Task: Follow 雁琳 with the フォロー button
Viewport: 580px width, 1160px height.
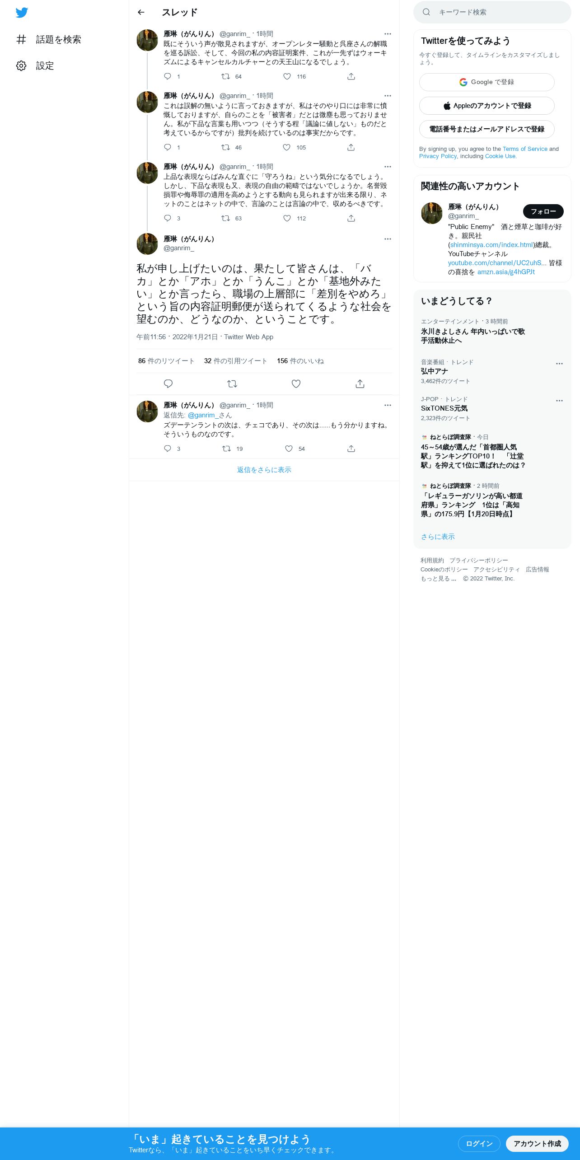Action: click(x=543, y=211)
